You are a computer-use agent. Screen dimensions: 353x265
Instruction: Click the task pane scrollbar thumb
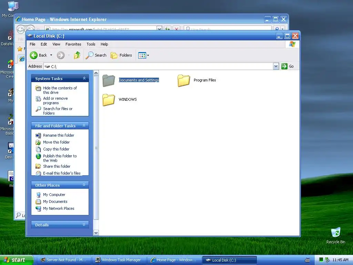pyautogui.click(x=96, y=148)
